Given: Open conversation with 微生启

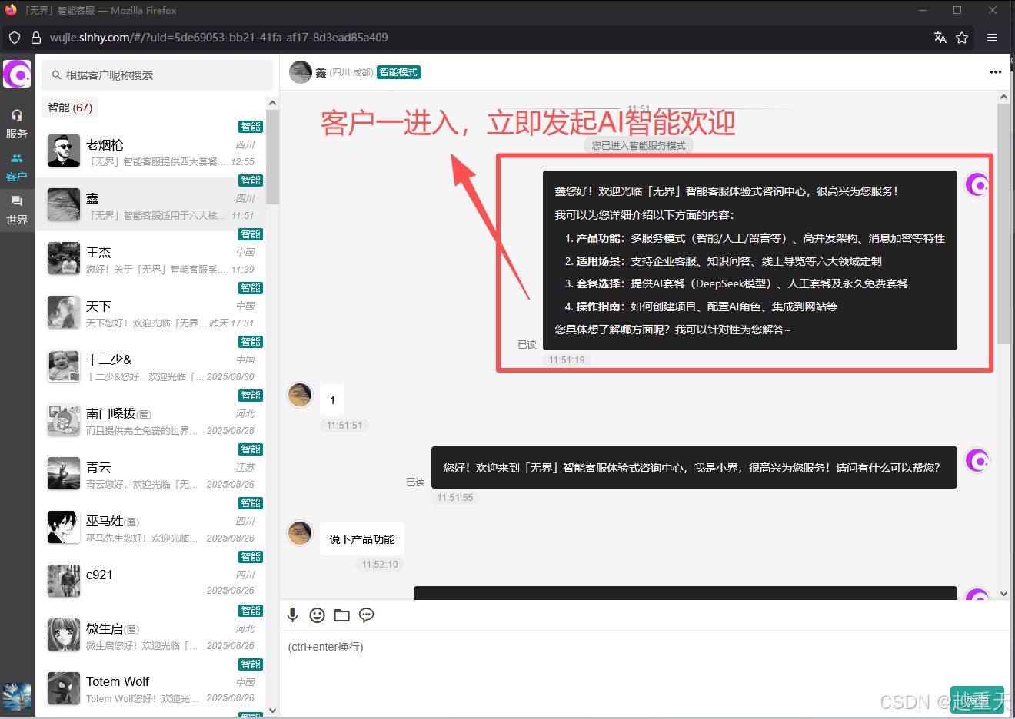Looking at the screenshot, I should (151, 635).
